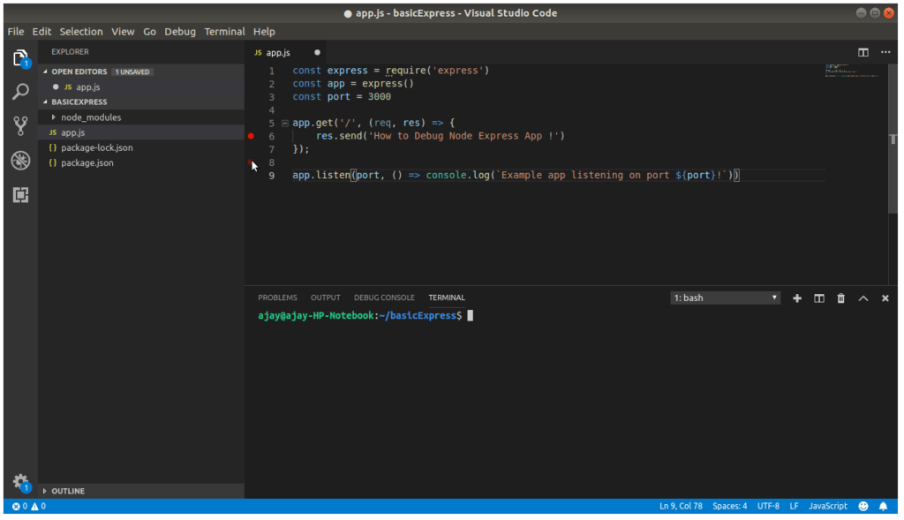
Task: Open the Debug view with bug icon
Action: click(x=21, y=161)
